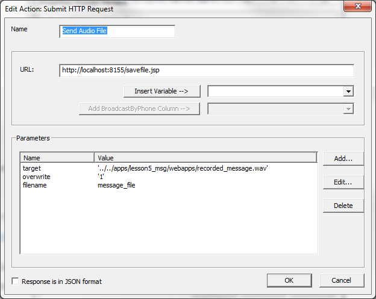
Task: Click the Name field containing Send Audio File
Action: [117, 31]
